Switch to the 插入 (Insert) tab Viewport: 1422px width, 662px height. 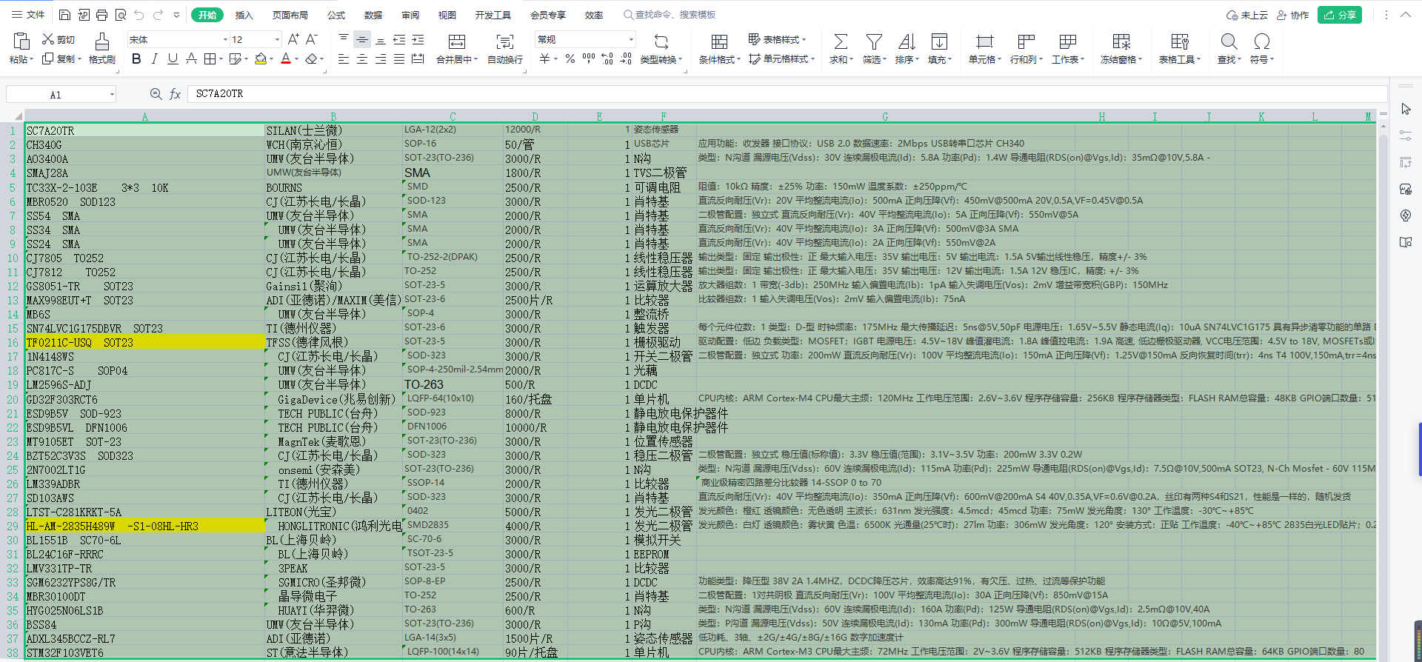coord(244,15)
